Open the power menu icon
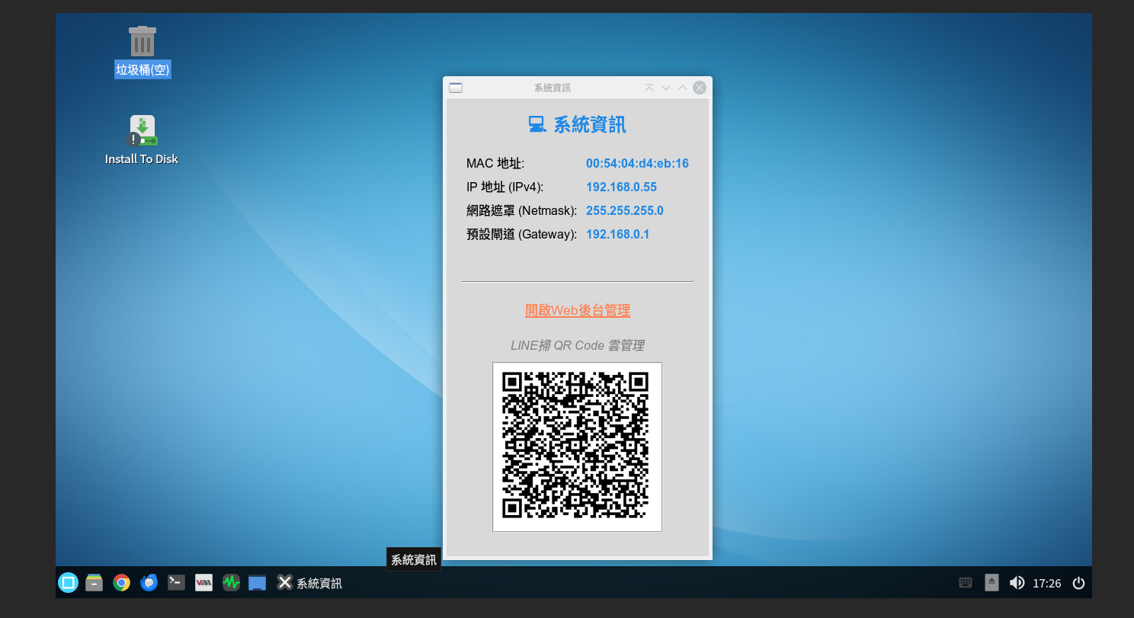Viewport: 1134px width, 618px height. point(1078,583)
